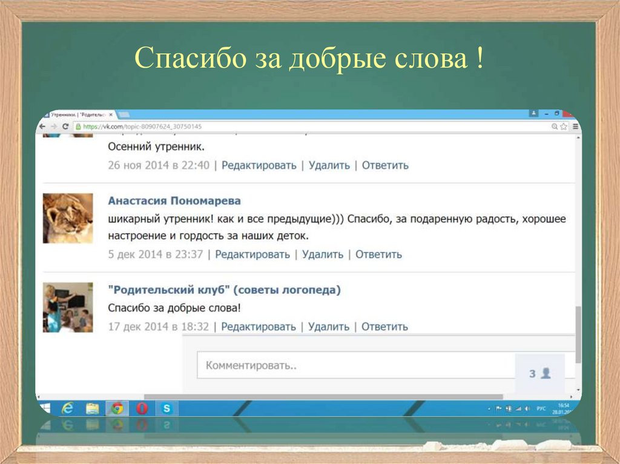The width and height of the screenshot is (620, 464).
Task: Click the browser back arrow
Action: coord(42,126)
